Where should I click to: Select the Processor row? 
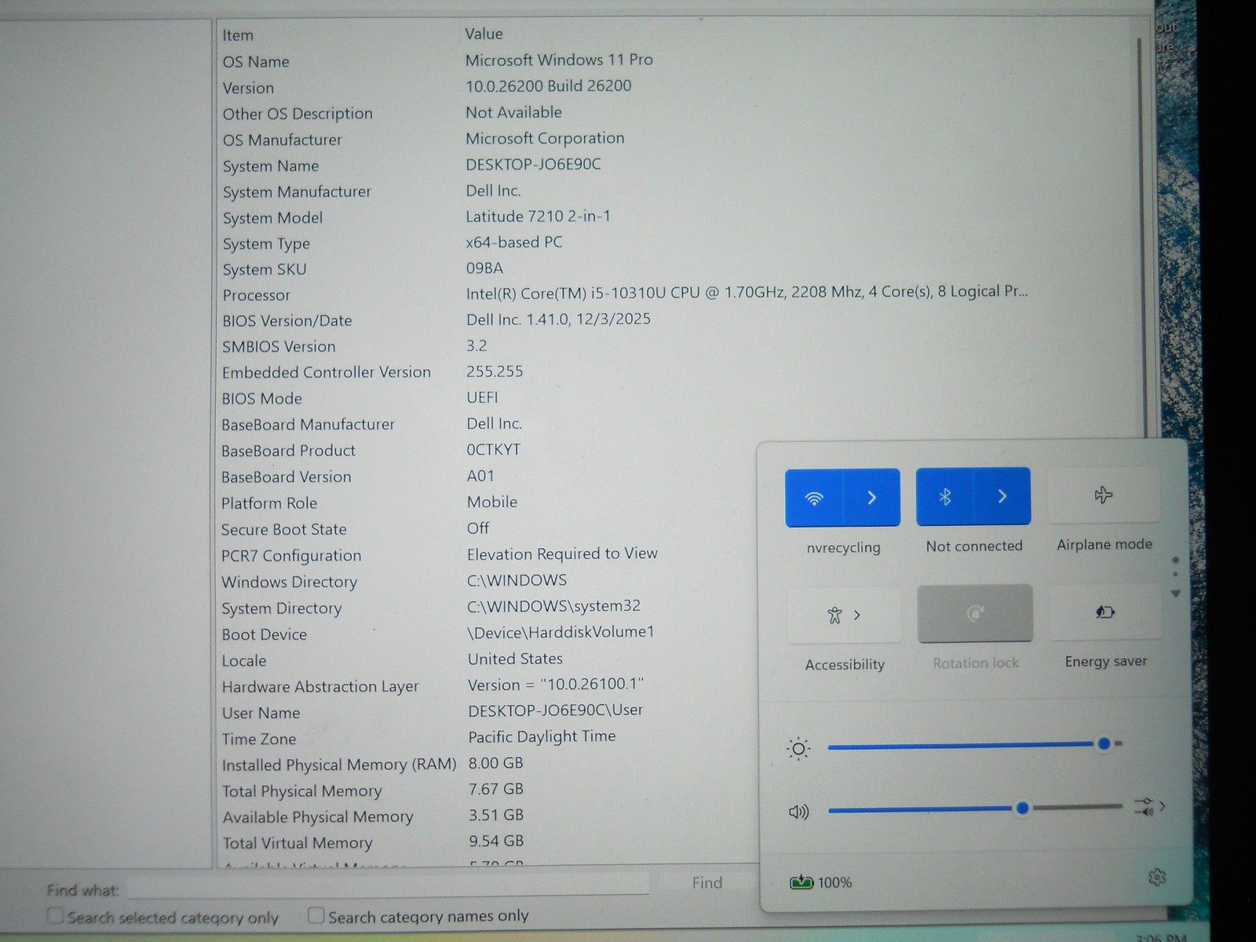tap(675, 294)
